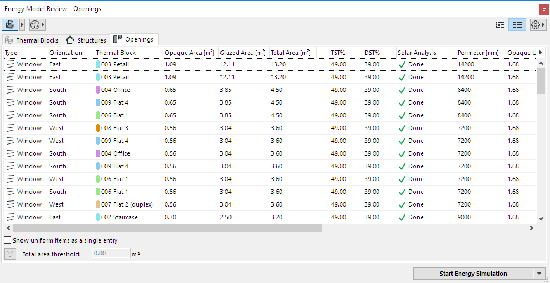
Task: Click the Done checkmark in the 004 Office South 4.50 row
Action: click(402, 90)
